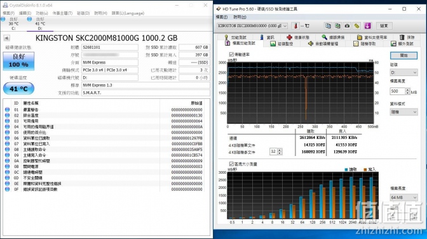Switch to the Random Access tab

click(365, 44)
